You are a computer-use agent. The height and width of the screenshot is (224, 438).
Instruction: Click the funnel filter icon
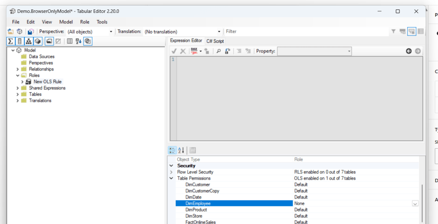(393, 32)
